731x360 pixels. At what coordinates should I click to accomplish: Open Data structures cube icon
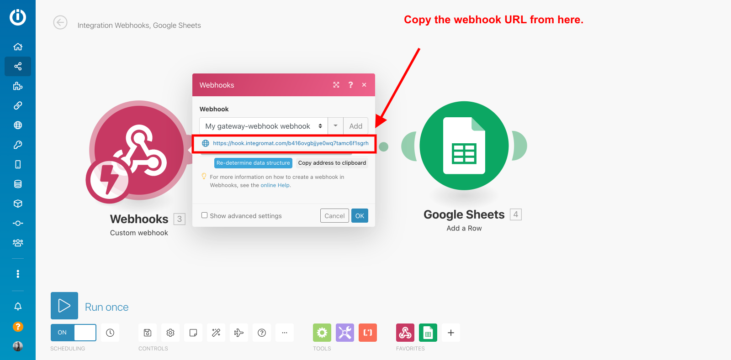(18, 203)
